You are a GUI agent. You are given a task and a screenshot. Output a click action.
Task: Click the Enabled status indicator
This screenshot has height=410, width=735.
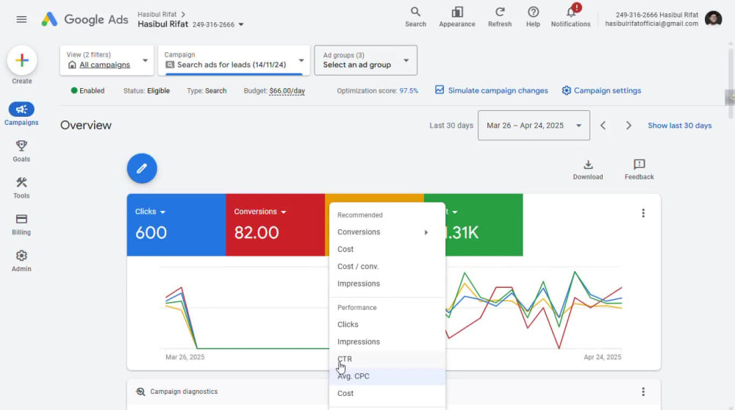[x=87, y=91]
